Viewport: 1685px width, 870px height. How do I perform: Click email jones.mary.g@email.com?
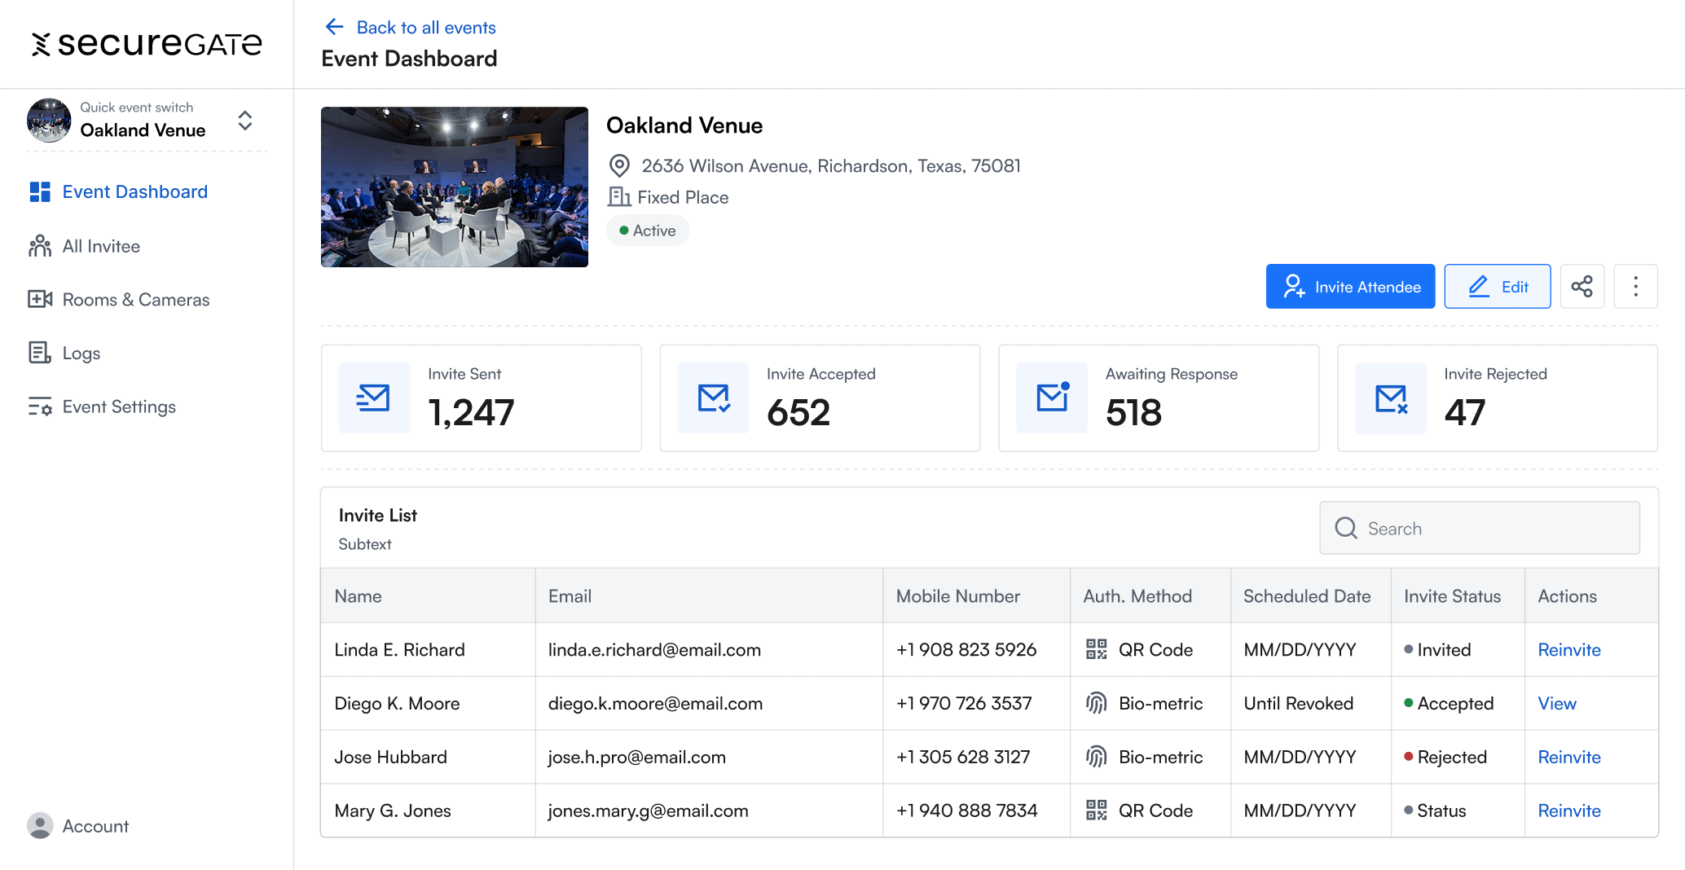tap(648, 811)
